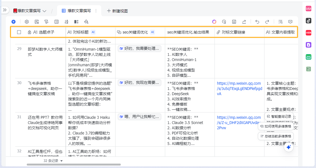Click 新建视图 to create a view

coord(117,11)
